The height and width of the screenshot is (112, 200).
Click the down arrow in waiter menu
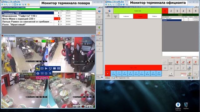tap(115, 16)
